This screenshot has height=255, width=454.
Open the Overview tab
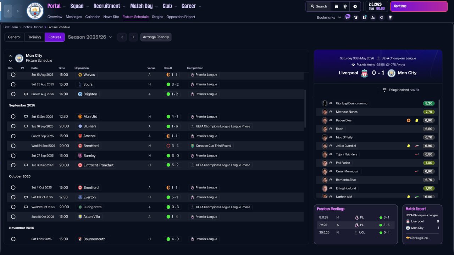(x=55, y=17)
